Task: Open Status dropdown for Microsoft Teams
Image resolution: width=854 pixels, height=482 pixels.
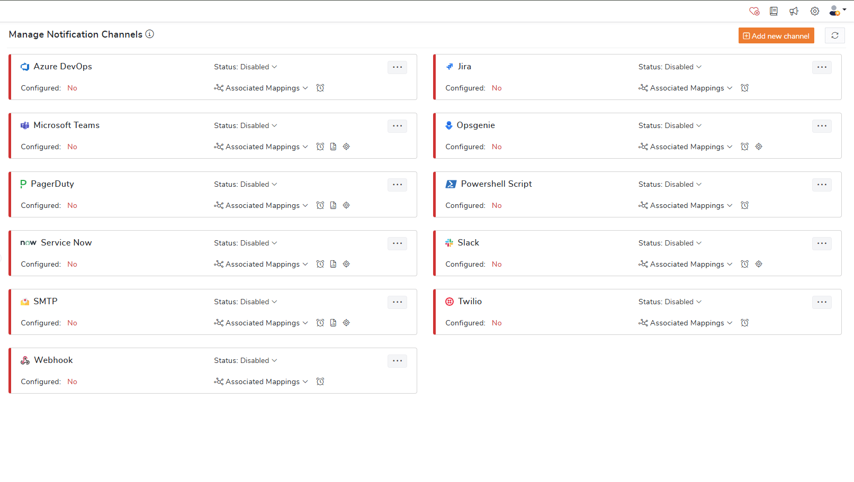Action: (x=246, y=125)
